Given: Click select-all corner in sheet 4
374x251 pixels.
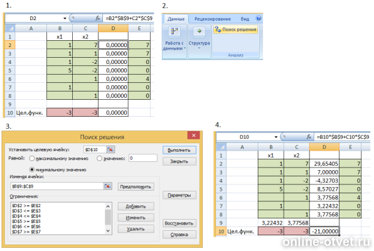Looking at the screenshot, I should 221,147.
